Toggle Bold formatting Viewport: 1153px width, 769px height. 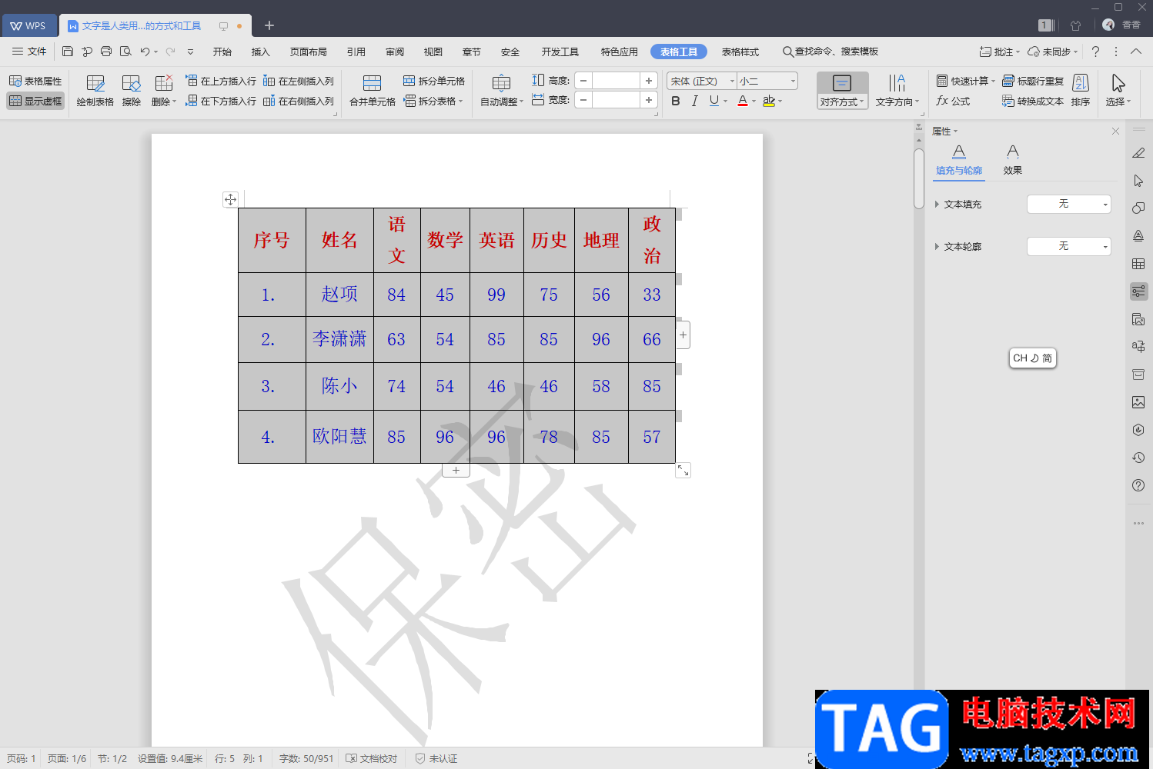coord(676,101)
